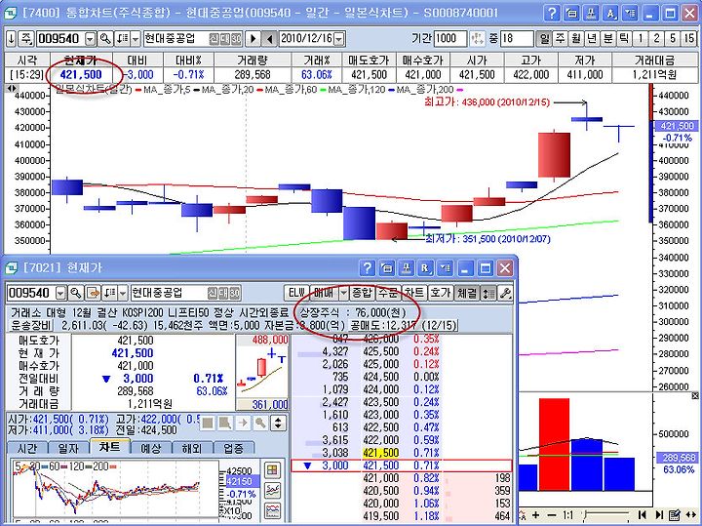Click the zoom-in plus icon under volume chart

[x=536, y=515]
